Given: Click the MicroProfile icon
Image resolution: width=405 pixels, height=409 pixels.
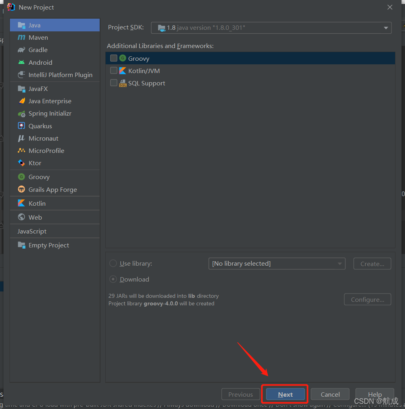Looking at the screenshot, I should (x=21, y=150).
